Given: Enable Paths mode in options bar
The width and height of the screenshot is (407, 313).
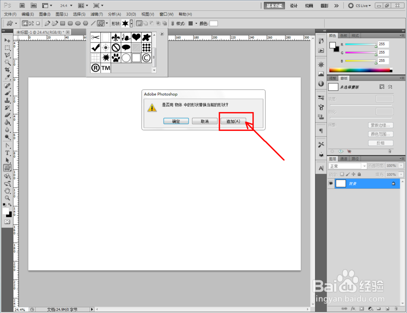Looking at the screenshot, I should [31, 23].
